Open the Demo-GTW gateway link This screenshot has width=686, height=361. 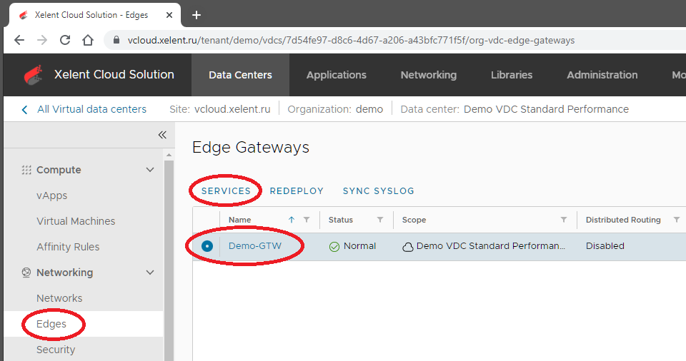(x=255, y=246)
